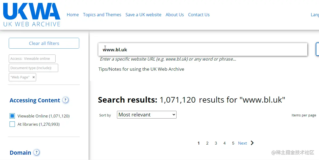Go to results page 2
Screen dimensions: 319x160
[207, 143]
